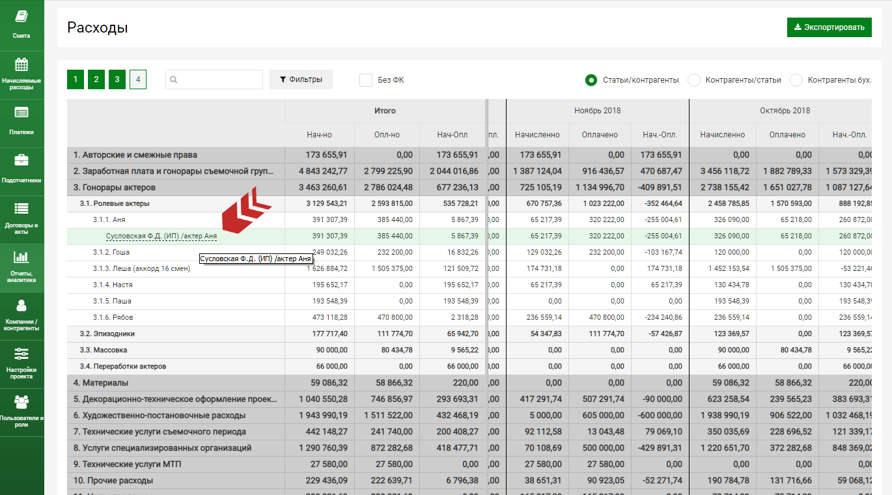The width and height of the screenshot is (892, 495).
Task: Click Опл-но header under Итого
Action: click(387, 135)
